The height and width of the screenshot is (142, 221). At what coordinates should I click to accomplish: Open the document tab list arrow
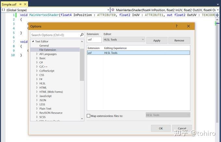pyautogui.click(x=218, y=4)
